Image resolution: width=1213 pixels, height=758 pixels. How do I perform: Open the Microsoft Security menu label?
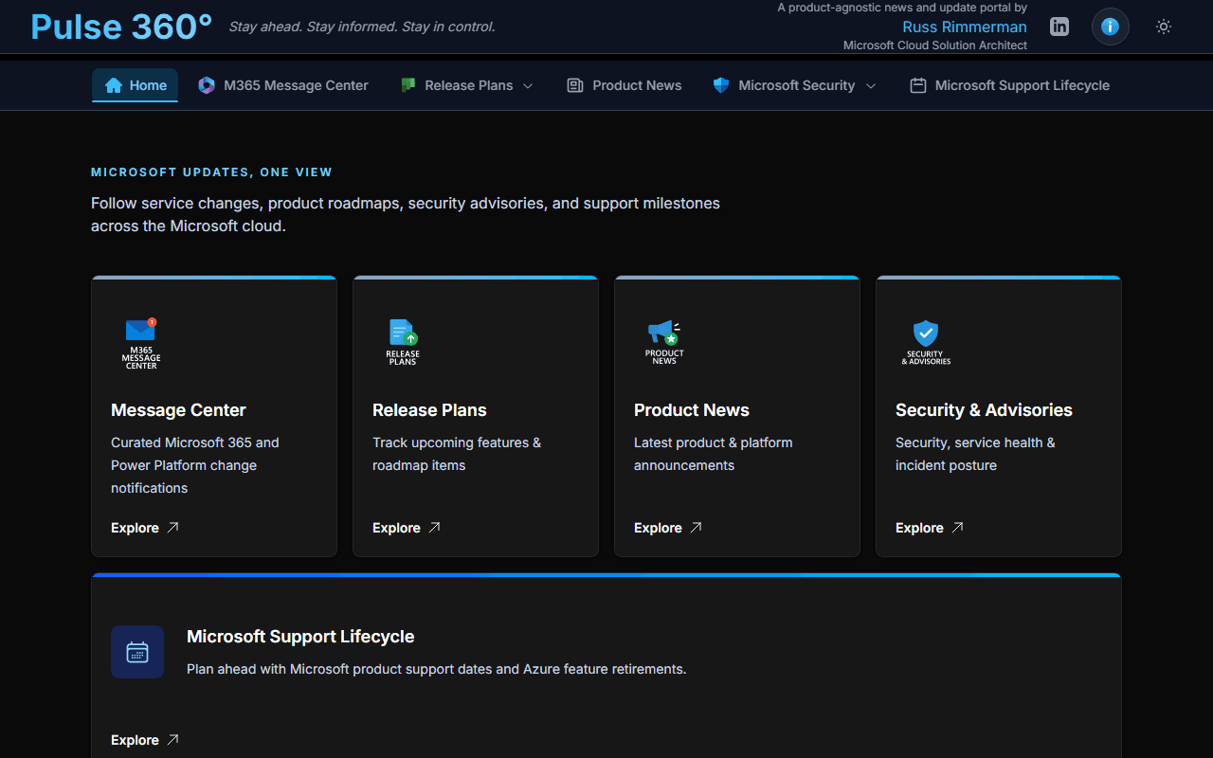pos(797,85)
